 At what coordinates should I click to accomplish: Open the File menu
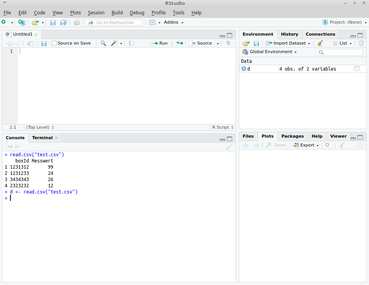[x=7, y=13]
